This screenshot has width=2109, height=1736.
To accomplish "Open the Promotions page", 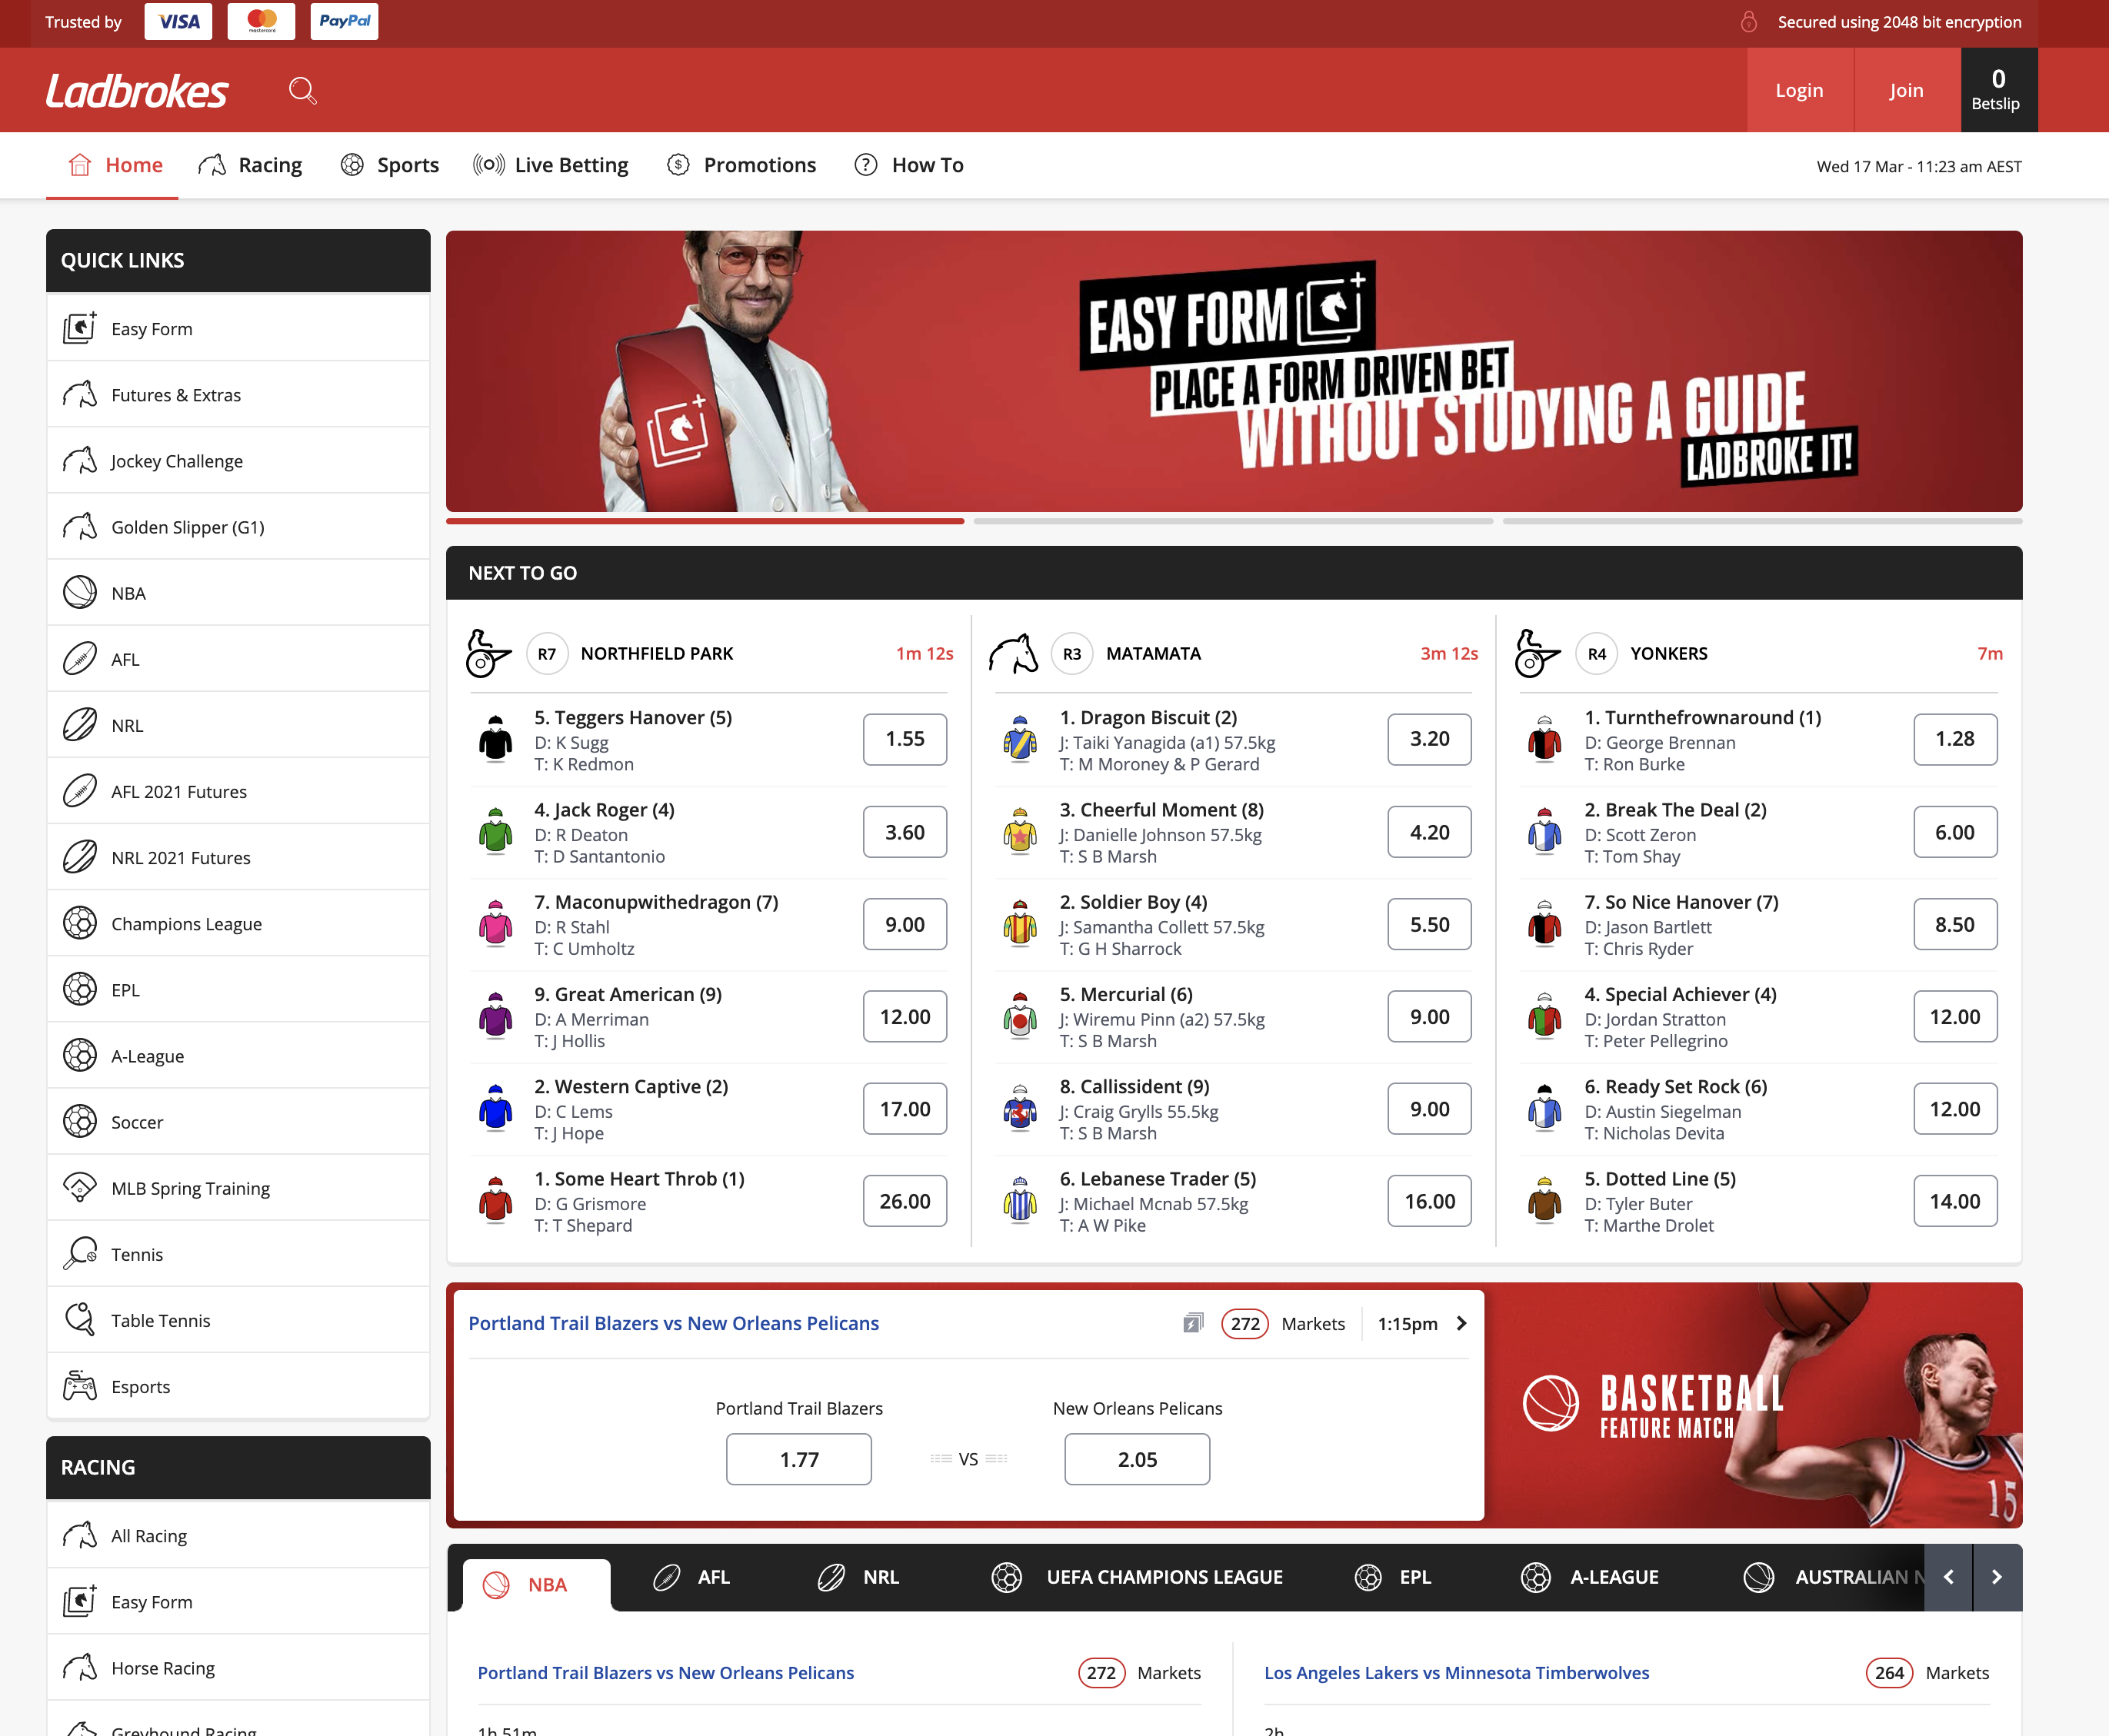I will [742, 165].
